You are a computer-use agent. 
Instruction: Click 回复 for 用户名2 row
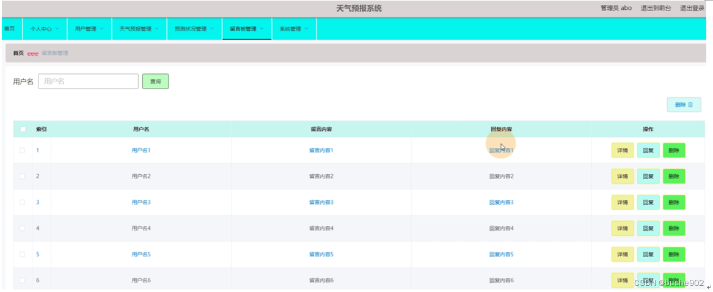(648, 177)
